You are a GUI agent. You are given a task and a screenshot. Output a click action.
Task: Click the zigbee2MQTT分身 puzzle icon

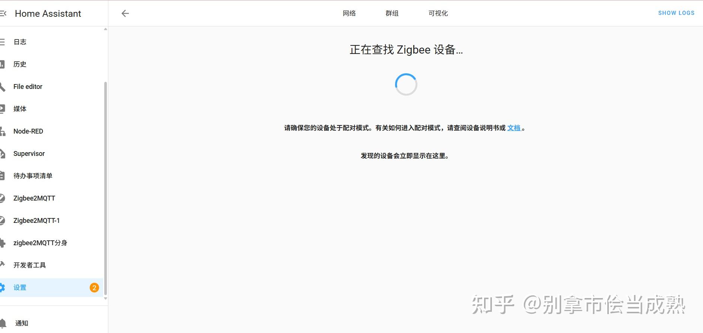pyautogui.click(x=2, y=243)
